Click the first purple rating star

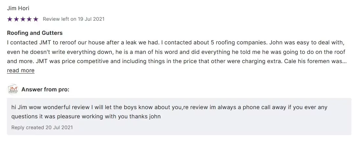coord(10,19)
